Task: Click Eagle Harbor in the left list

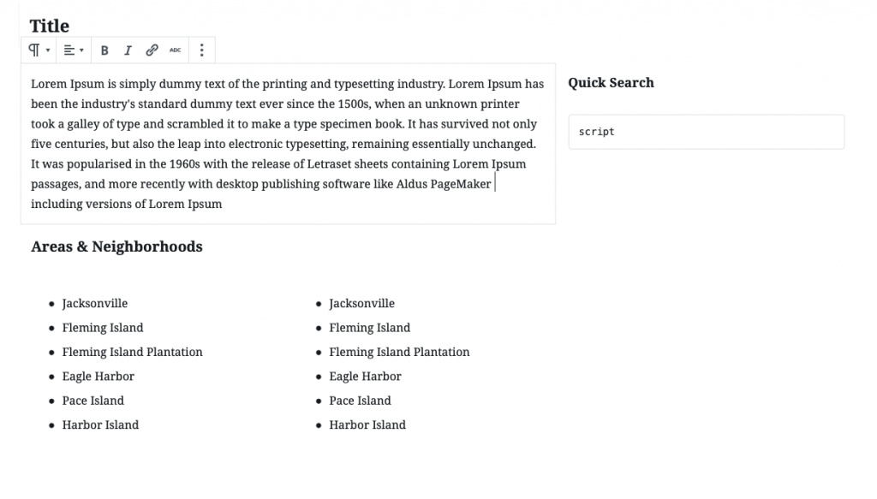Action: (98, 376)
